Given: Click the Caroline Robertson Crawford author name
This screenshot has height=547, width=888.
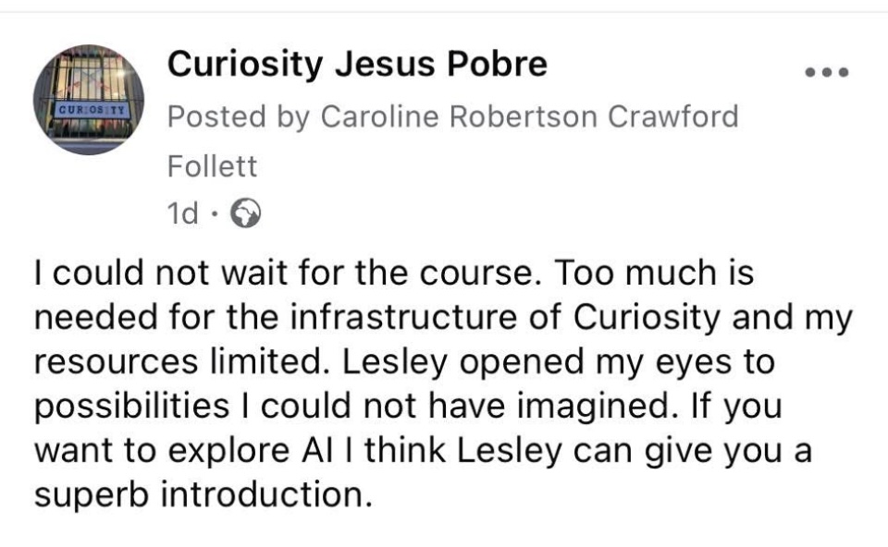Looking at the screenshot, I should coord(529,116).
